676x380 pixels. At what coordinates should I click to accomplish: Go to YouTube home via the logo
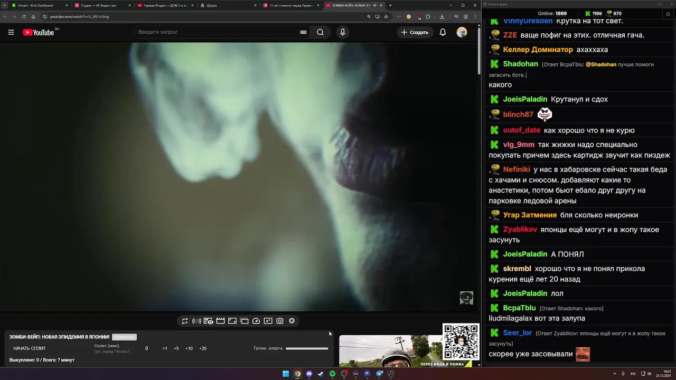(x=39, y=32)
